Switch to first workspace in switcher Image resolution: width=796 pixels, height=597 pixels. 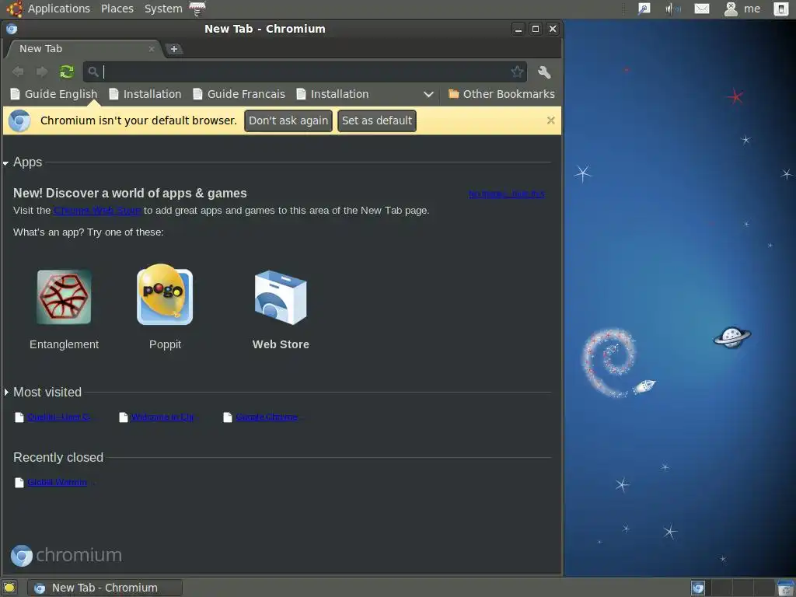click(698, 588)
